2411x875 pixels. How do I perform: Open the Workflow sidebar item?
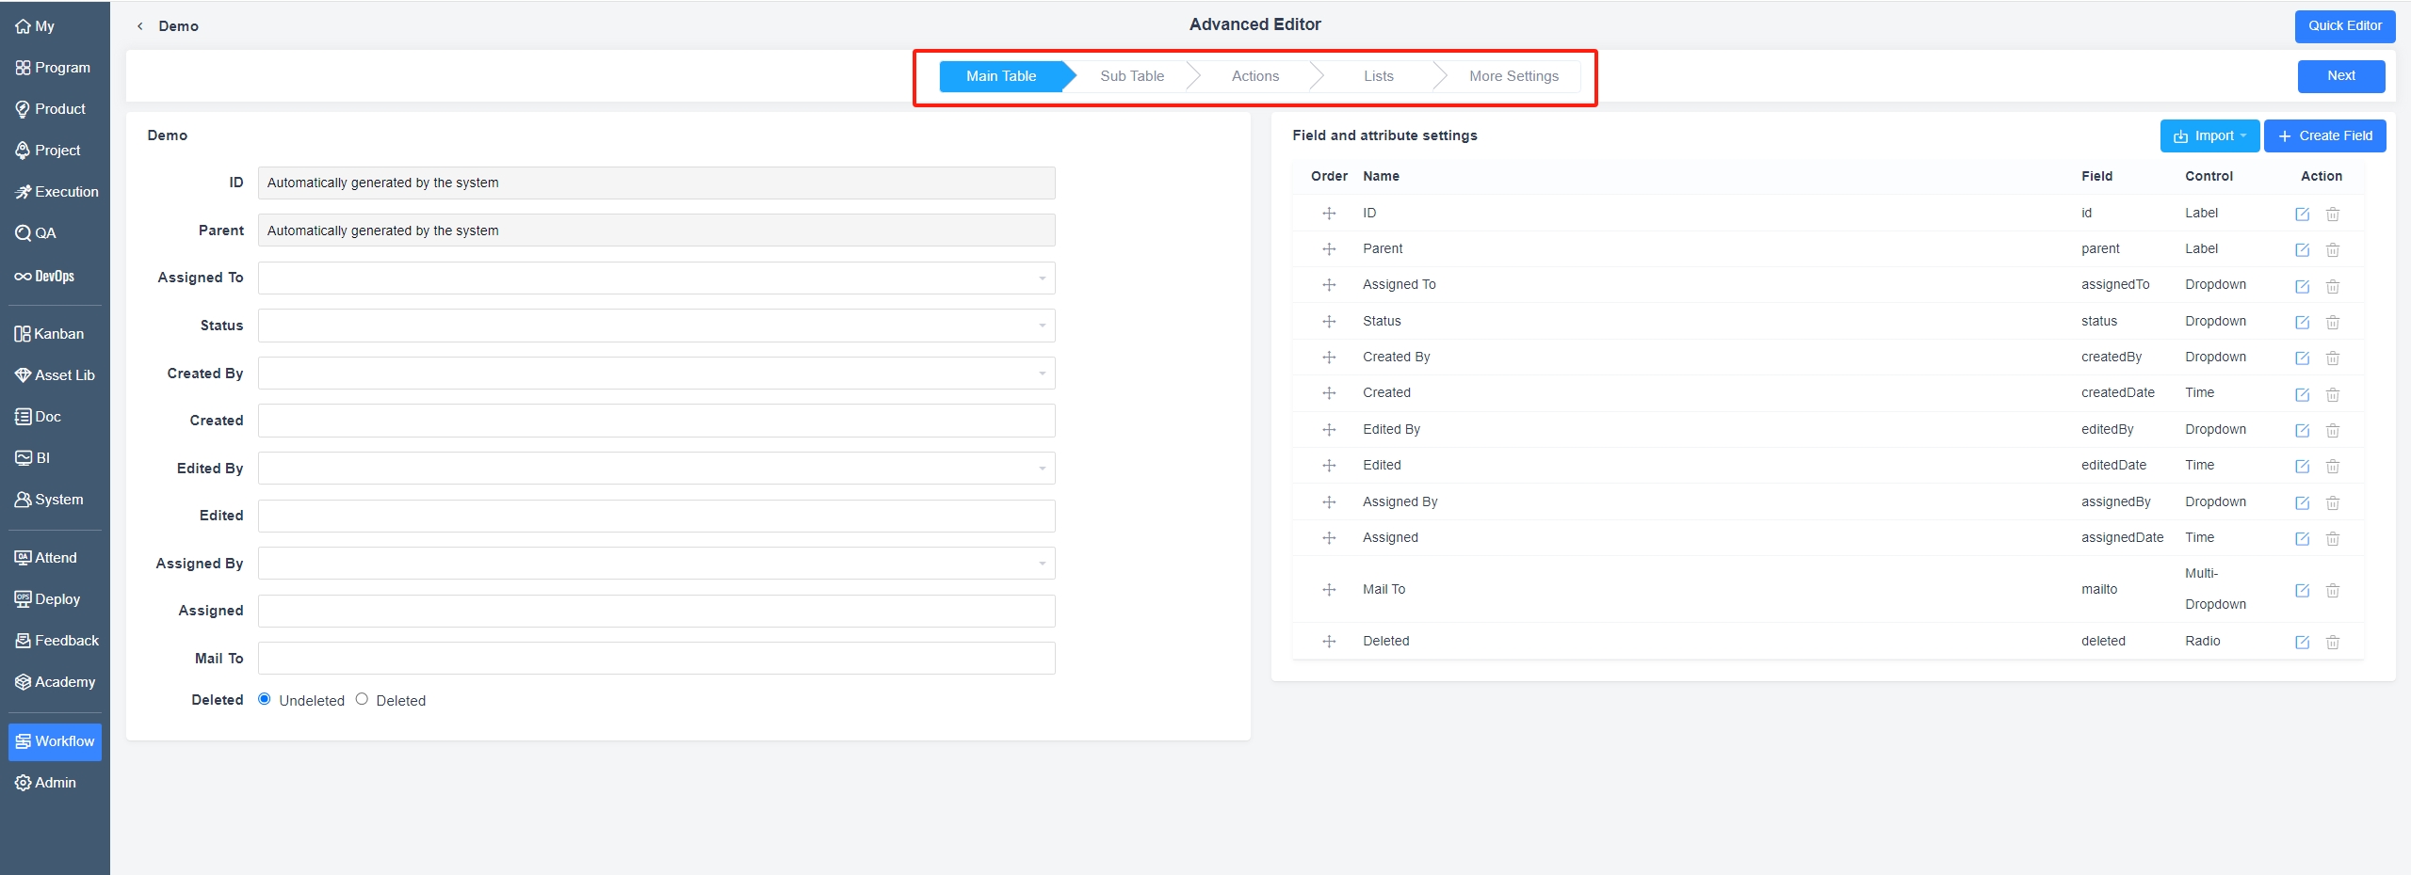(x=55, y=741)
